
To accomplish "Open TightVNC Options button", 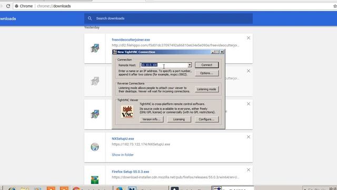I will click(x=206, y=73).
